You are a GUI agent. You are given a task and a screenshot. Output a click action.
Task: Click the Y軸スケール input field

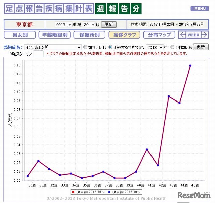pos(38,54)
